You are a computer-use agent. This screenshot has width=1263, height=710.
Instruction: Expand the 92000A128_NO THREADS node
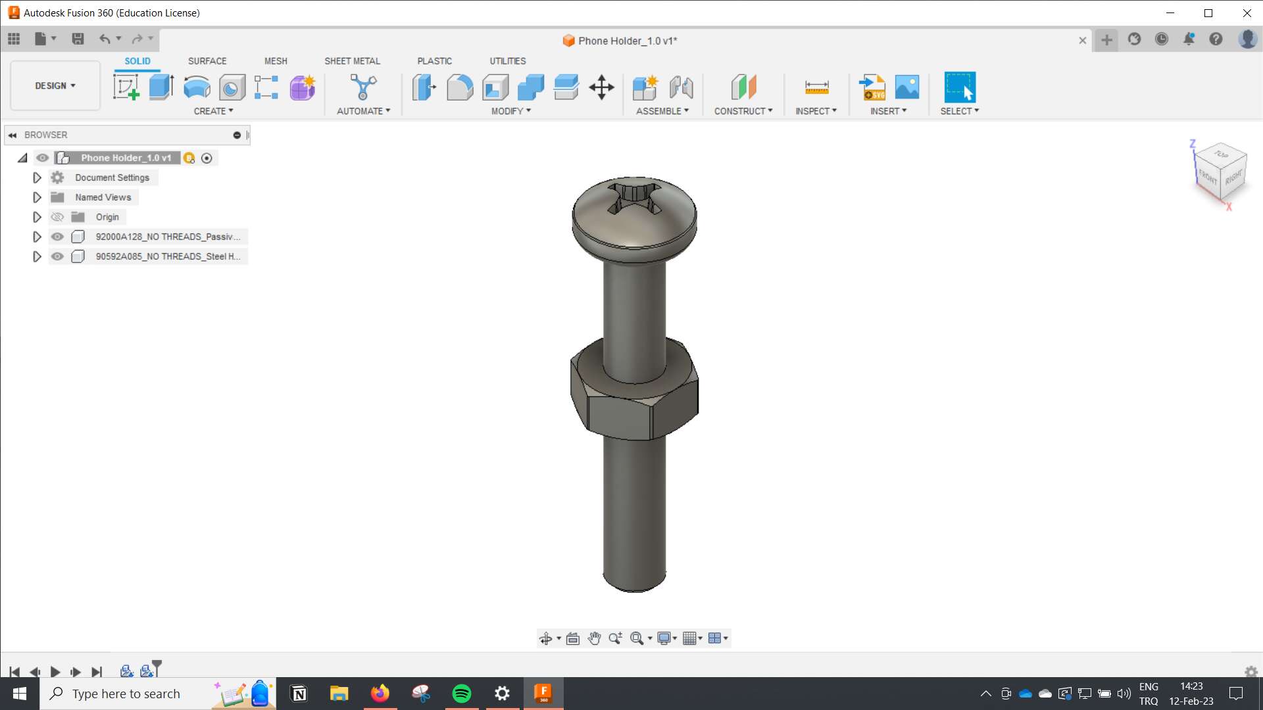(37, 237)
